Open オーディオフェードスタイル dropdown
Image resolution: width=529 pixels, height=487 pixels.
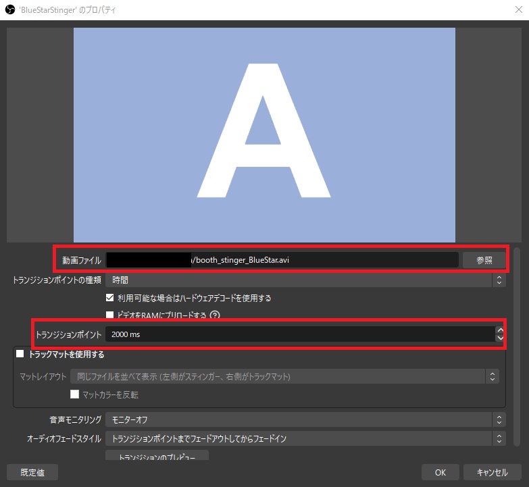(x=305, y=438)
